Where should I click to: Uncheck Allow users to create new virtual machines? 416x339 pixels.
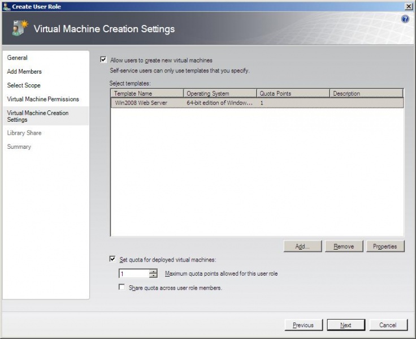pos(103,59)
